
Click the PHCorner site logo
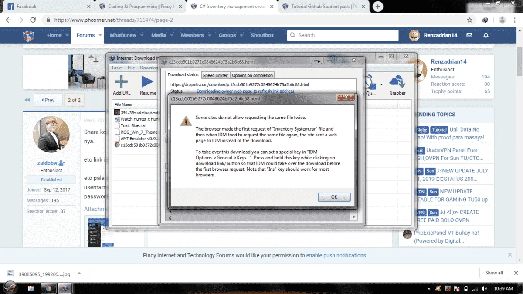tap(29, 35)
